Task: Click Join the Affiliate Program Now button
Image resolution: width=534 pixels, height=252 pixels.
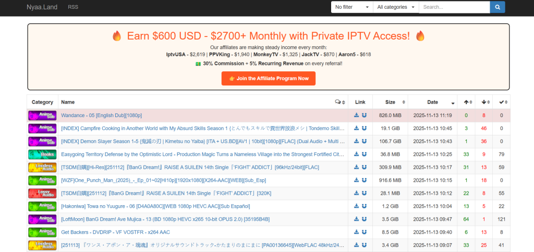Action: (x=268, y=79)
